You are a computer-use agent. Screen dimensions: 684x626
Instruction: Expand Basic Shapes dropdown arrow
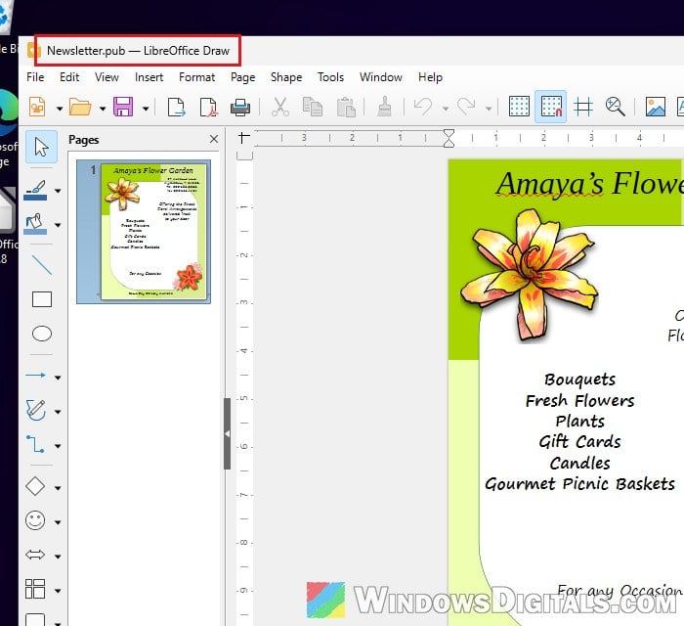pyautogui.click(x=58, y=488)
